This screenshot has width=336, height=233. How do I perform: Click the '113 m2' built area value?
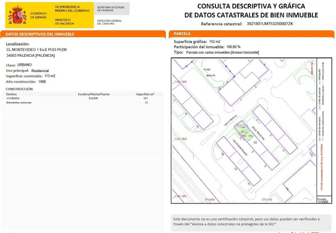click(50, 76)
